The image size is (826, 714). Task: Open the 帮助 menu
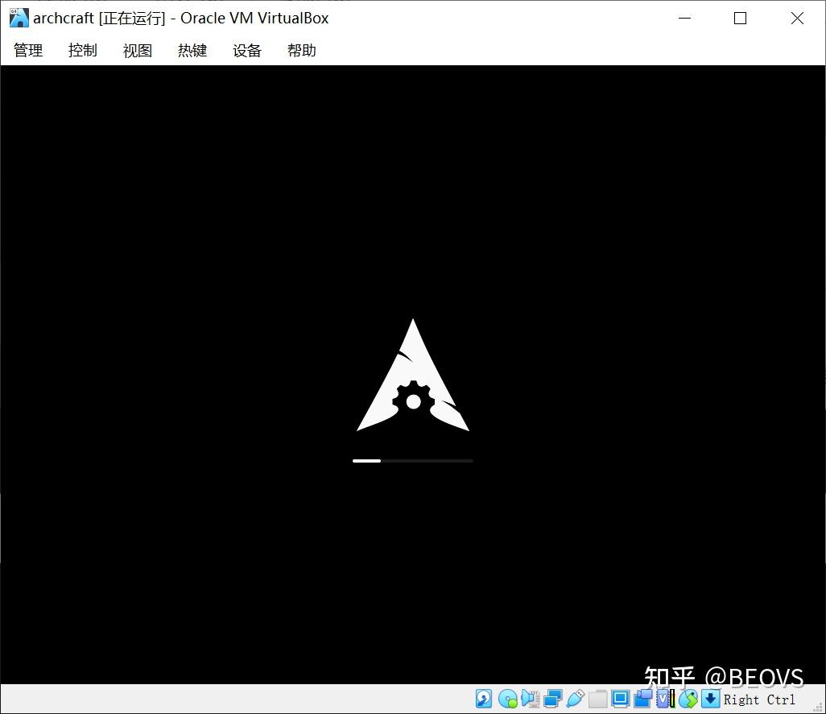(301, 50)
